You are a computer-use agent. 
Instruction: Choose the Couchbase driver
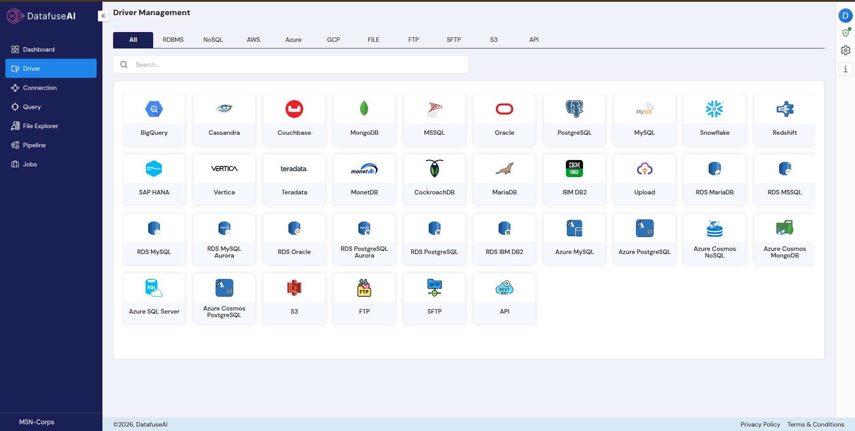click(x=294, y=120)
